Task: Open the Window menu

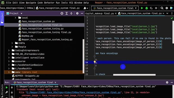Action: [x=78, y=3]
